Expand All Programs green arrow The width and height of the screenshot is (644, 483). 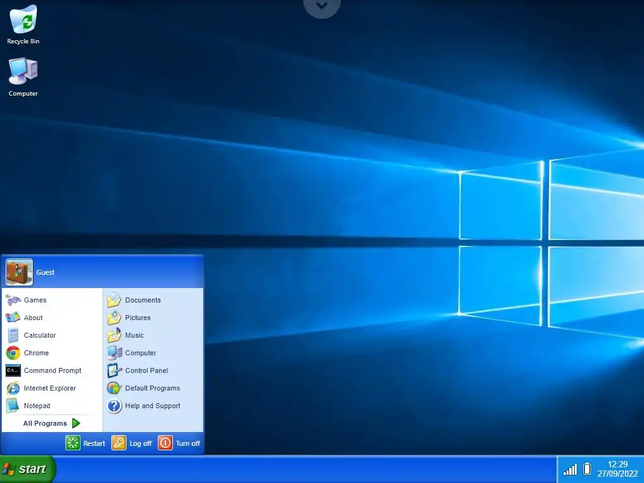click(76, 423)
